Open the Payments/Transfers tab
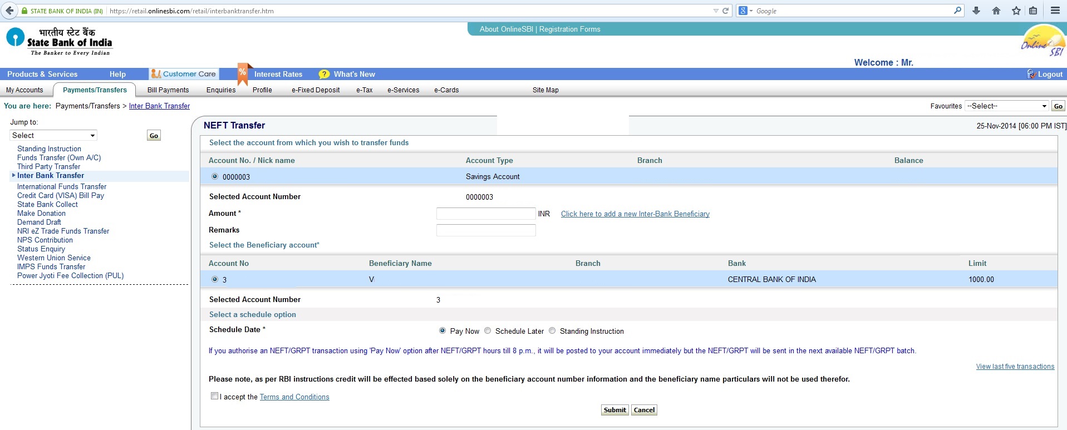1067x430 pixels. click(95, 90)
